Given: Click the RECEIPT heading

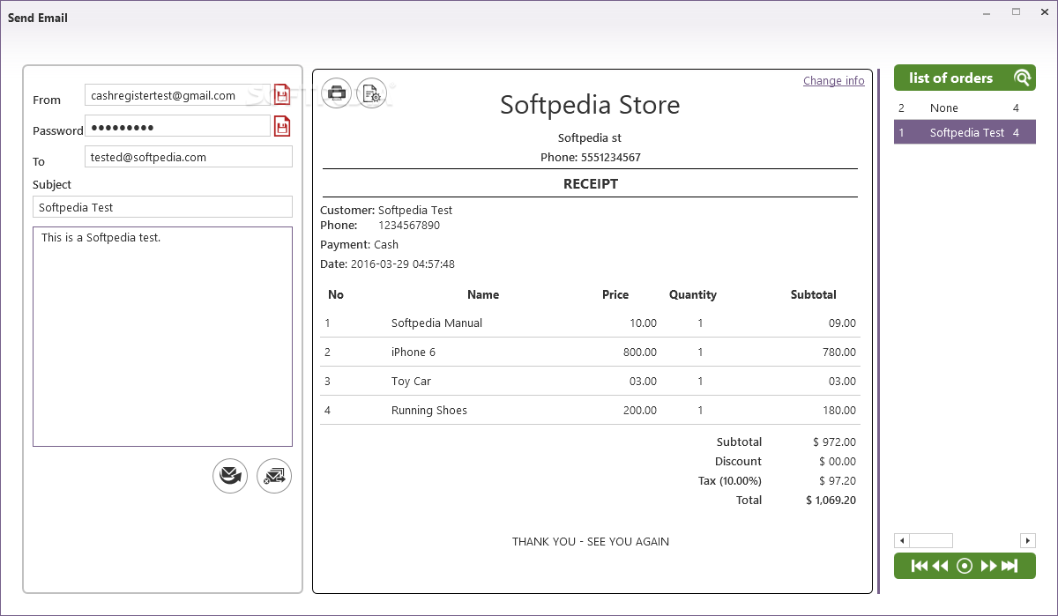Looking at the screenshot, I should 591,184.
